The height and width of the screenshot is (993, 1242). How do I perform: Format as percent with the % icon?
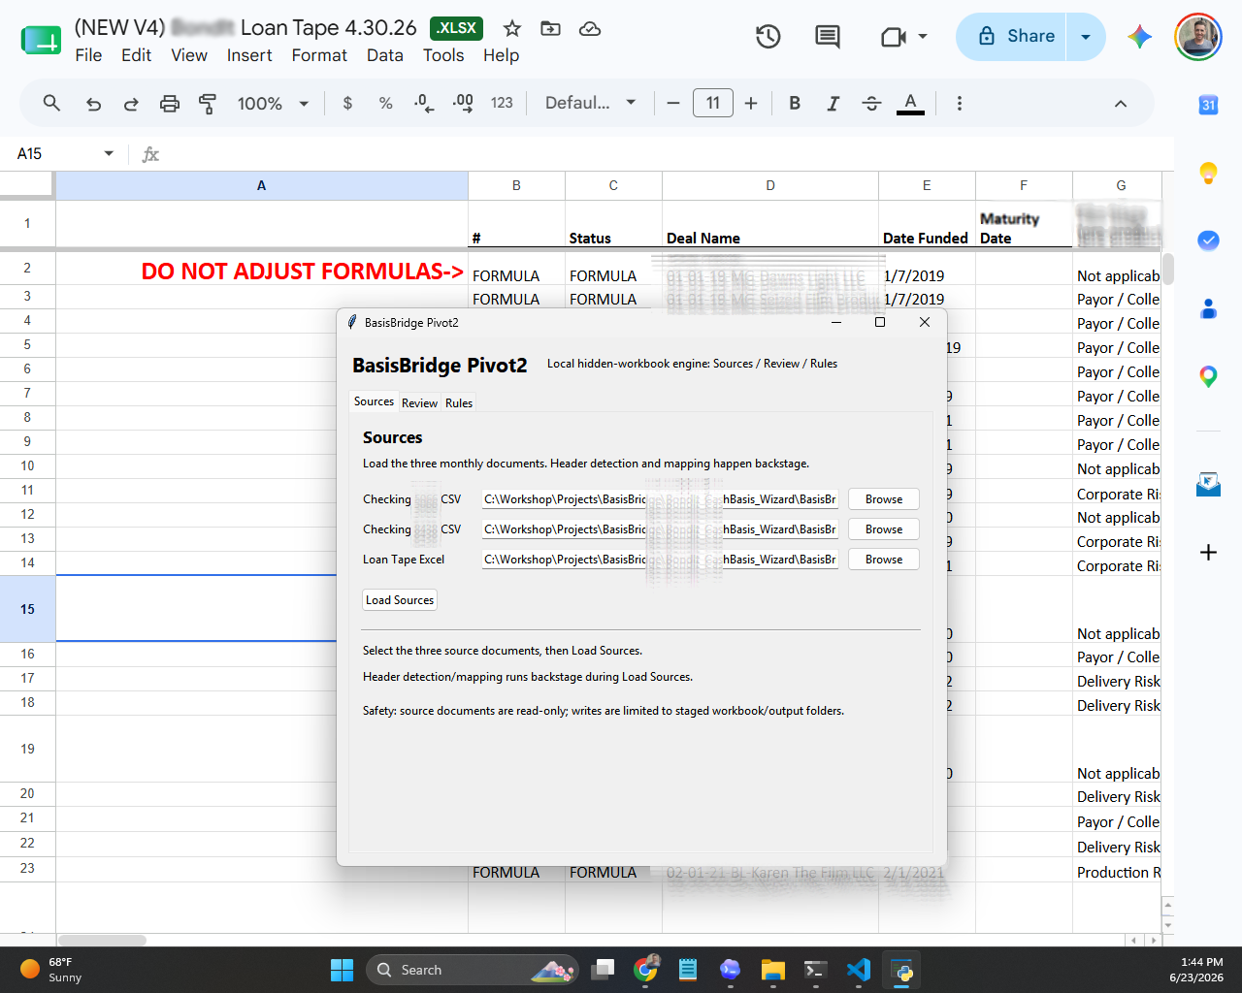[385, 103]
